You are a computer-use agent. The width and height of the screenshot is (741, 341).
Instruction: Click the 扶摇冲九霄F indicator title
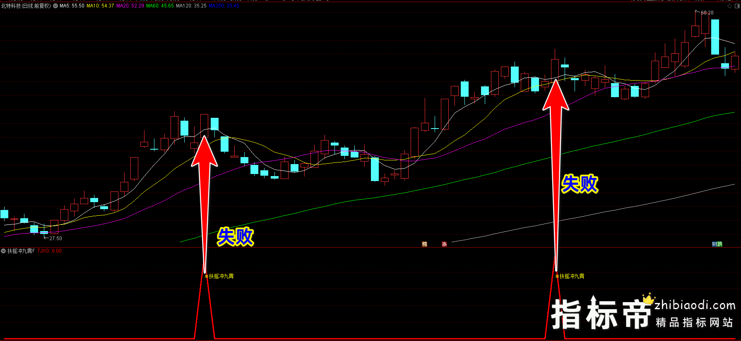[x=21, y=251]
